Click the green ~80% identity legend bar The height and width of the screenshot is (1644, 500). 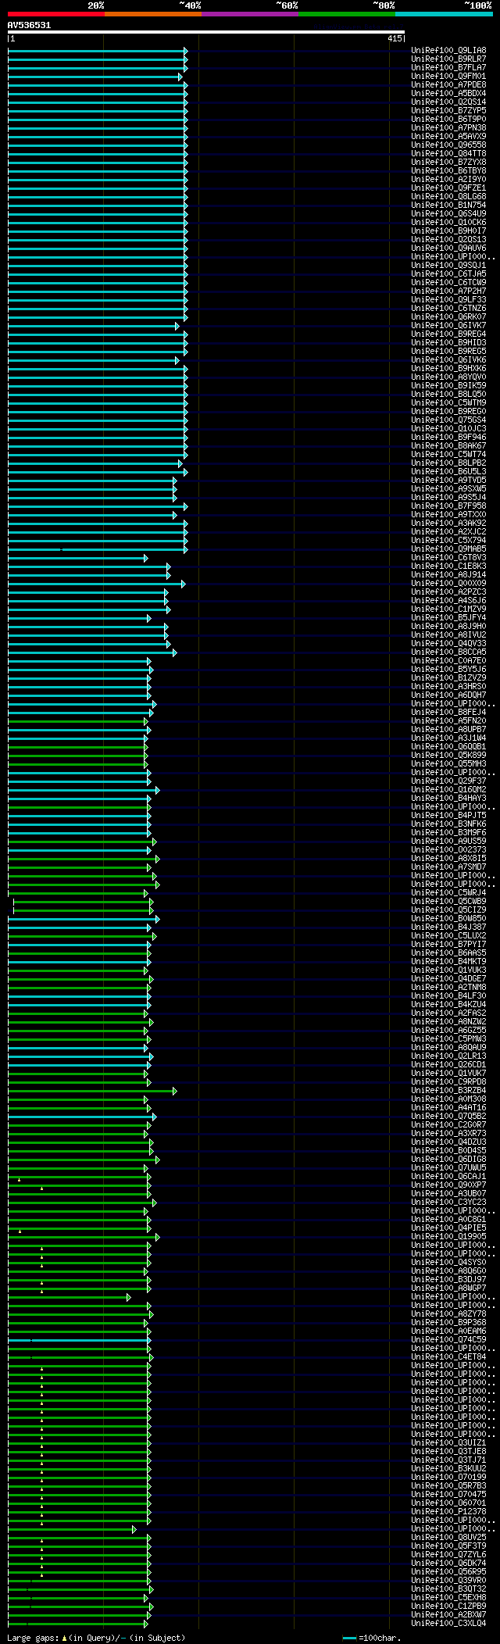(346, 14)
